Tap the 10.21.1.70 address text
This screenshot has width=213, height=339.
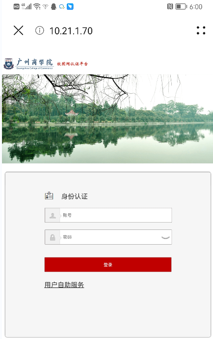click(x=71, y=31)
